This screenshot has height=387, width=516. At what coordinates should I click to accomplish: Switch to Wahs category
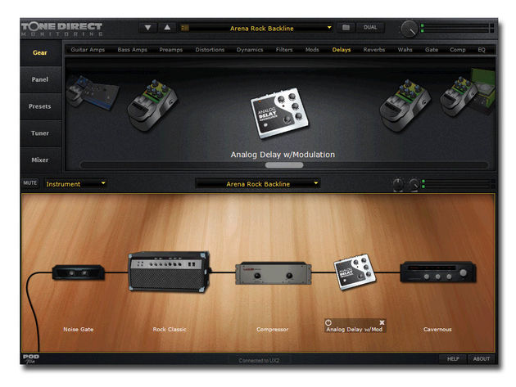(x=405, y=50)
